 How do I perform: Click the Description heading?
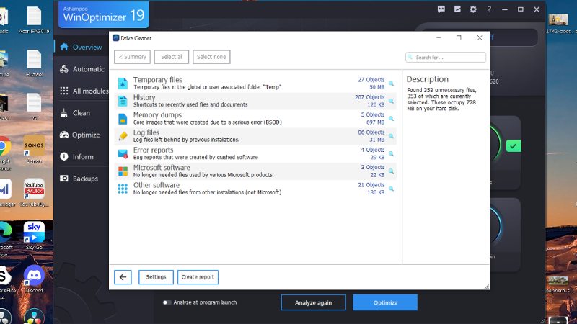pos(427,79)
